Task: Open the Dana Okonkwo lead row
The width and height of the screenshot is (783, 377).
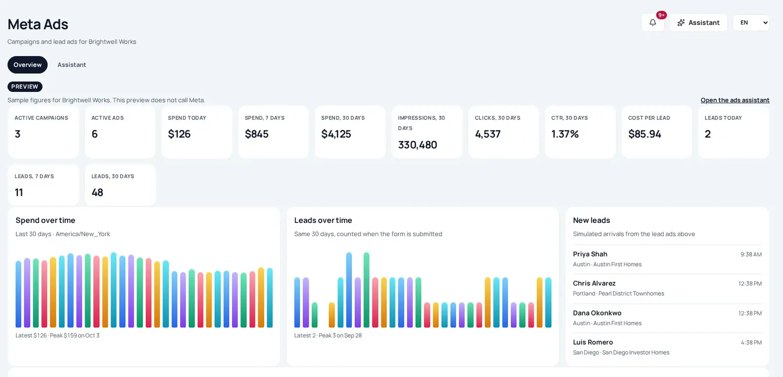Action: coord(668,318)
